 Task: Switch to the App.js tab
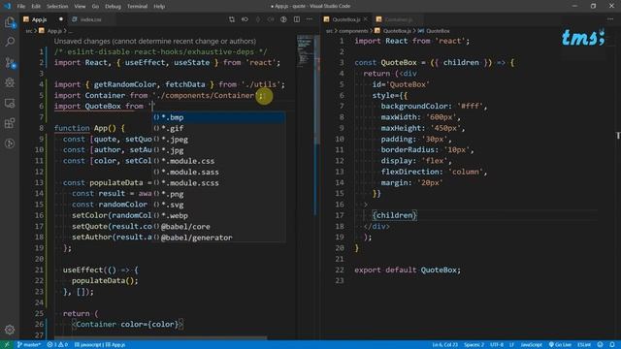click(44, 19)
